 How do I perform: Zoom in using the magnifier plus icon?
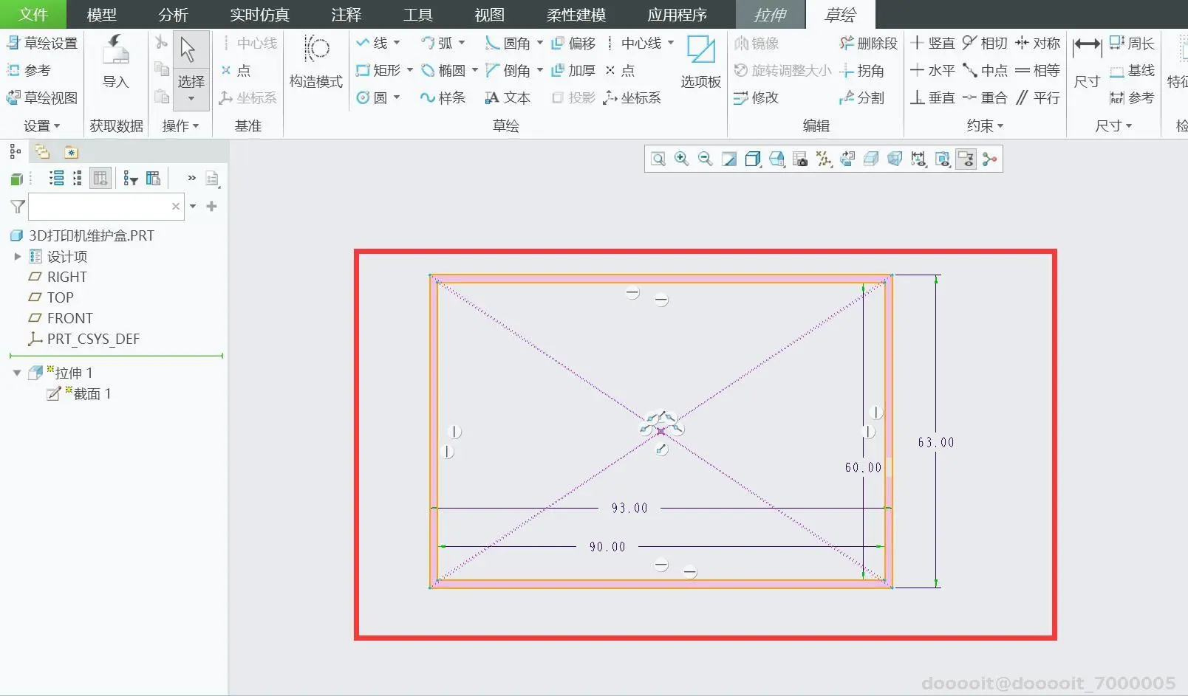(681, 159)
